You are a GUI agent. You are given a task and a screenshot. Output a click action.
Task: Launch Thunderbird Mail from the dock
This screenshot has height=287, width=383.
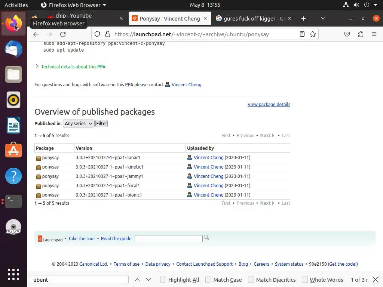click(13, 49)
